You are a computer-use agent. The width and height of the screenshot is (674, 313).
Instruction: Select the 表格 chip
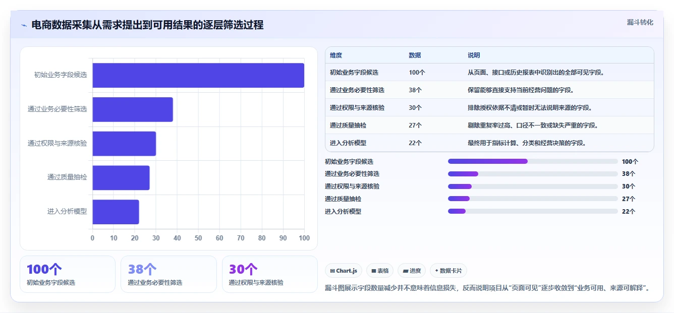coord(380,271)
